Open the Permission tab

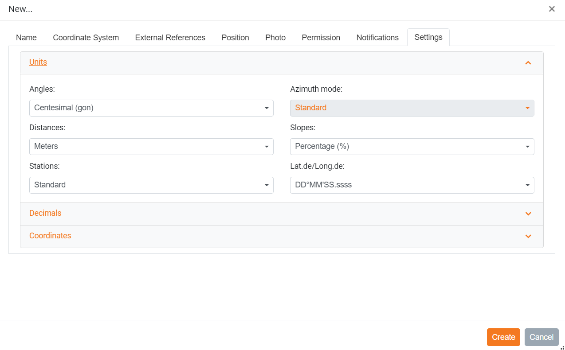point(321,38)
